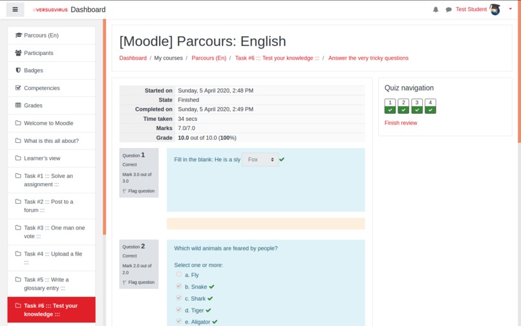Open Dashboard breadcrumb link
Image resolution: width=521 pixels, height=326 pixels.
coord(133,58)
